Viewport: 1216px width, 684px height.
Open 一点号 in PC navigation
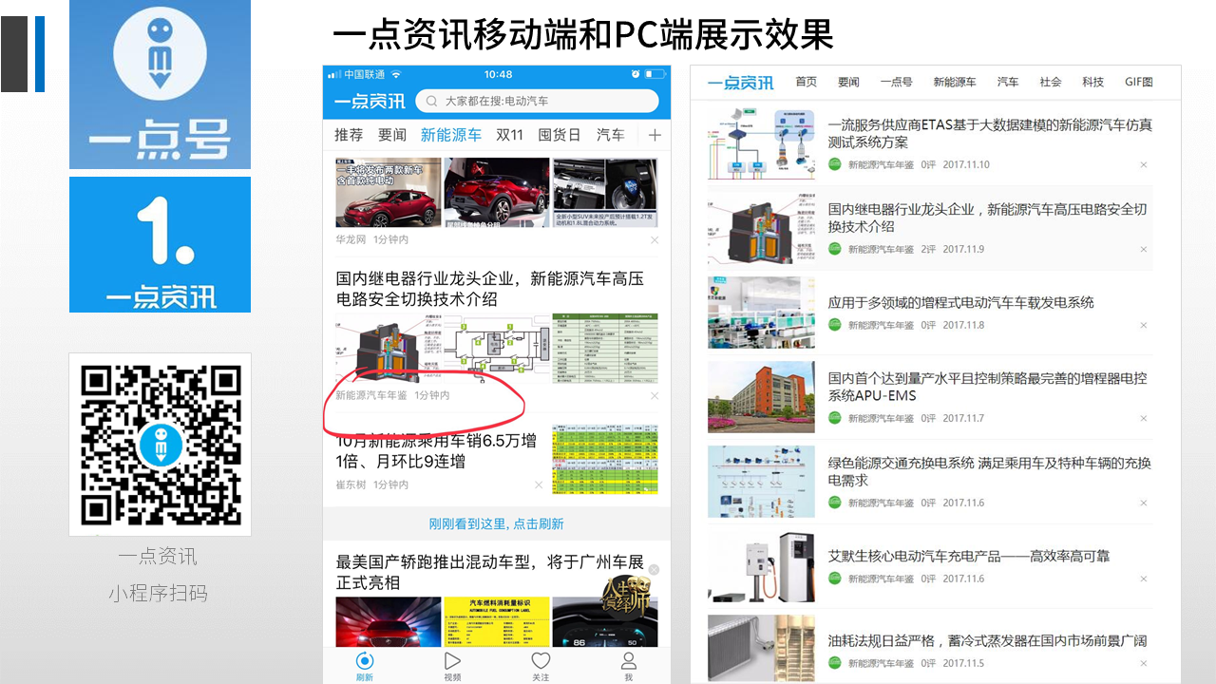point(896,82)
